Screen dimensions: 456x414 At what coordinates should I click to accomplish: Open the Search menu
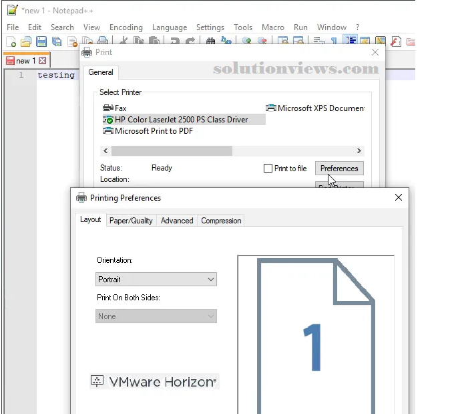coord(62,27)
